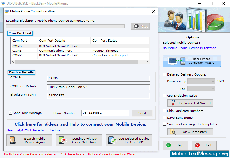The width and height of the screenshot is (230, 158).
Task: Click the COM Port field showing COM6
Action: click(98, 78)
